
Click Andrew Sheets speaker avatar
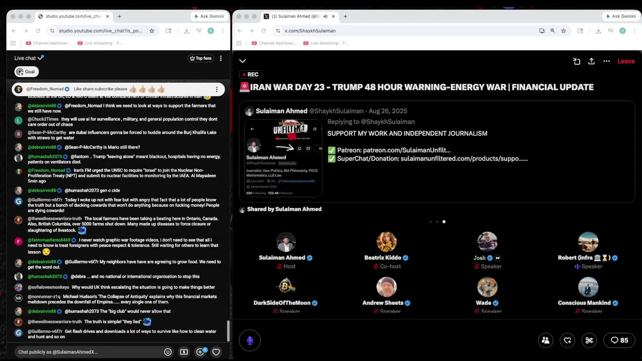(x=386, y=287)
